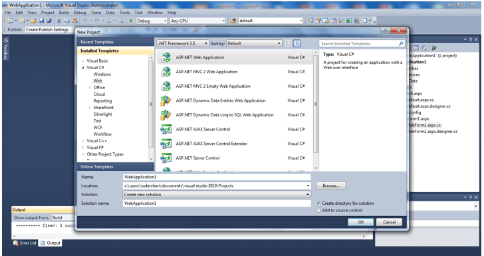The width and height of the screenshot is (484, 256).
Task: Open the Tools menu
Action: click(x=125, y=13)
